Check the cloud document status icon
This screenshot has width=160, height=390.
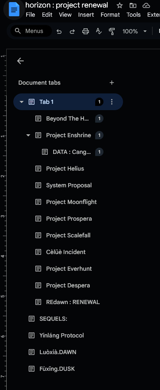pyautogui.click(x=146, y=5)
